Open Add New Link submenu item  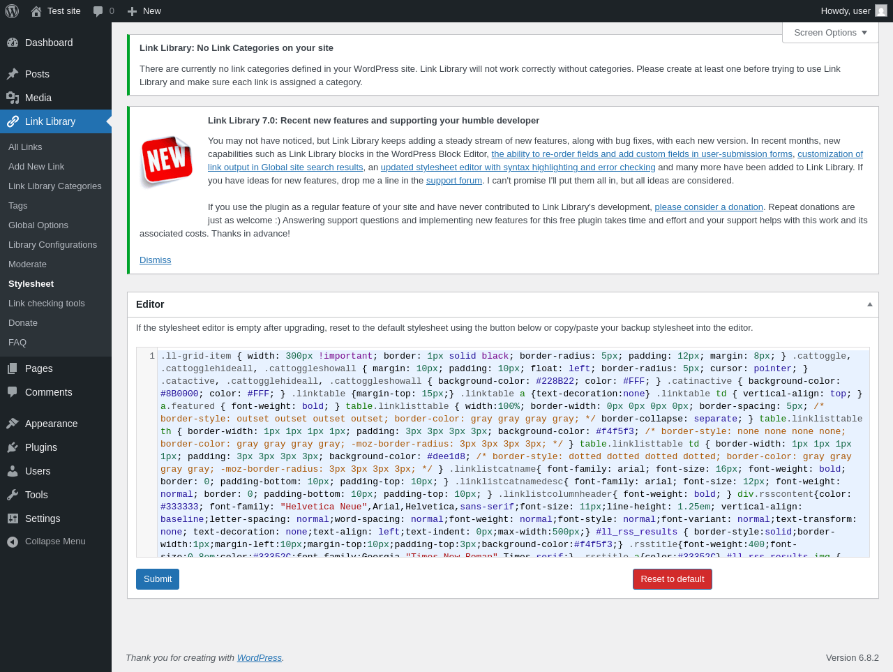[x=36, y=167]
